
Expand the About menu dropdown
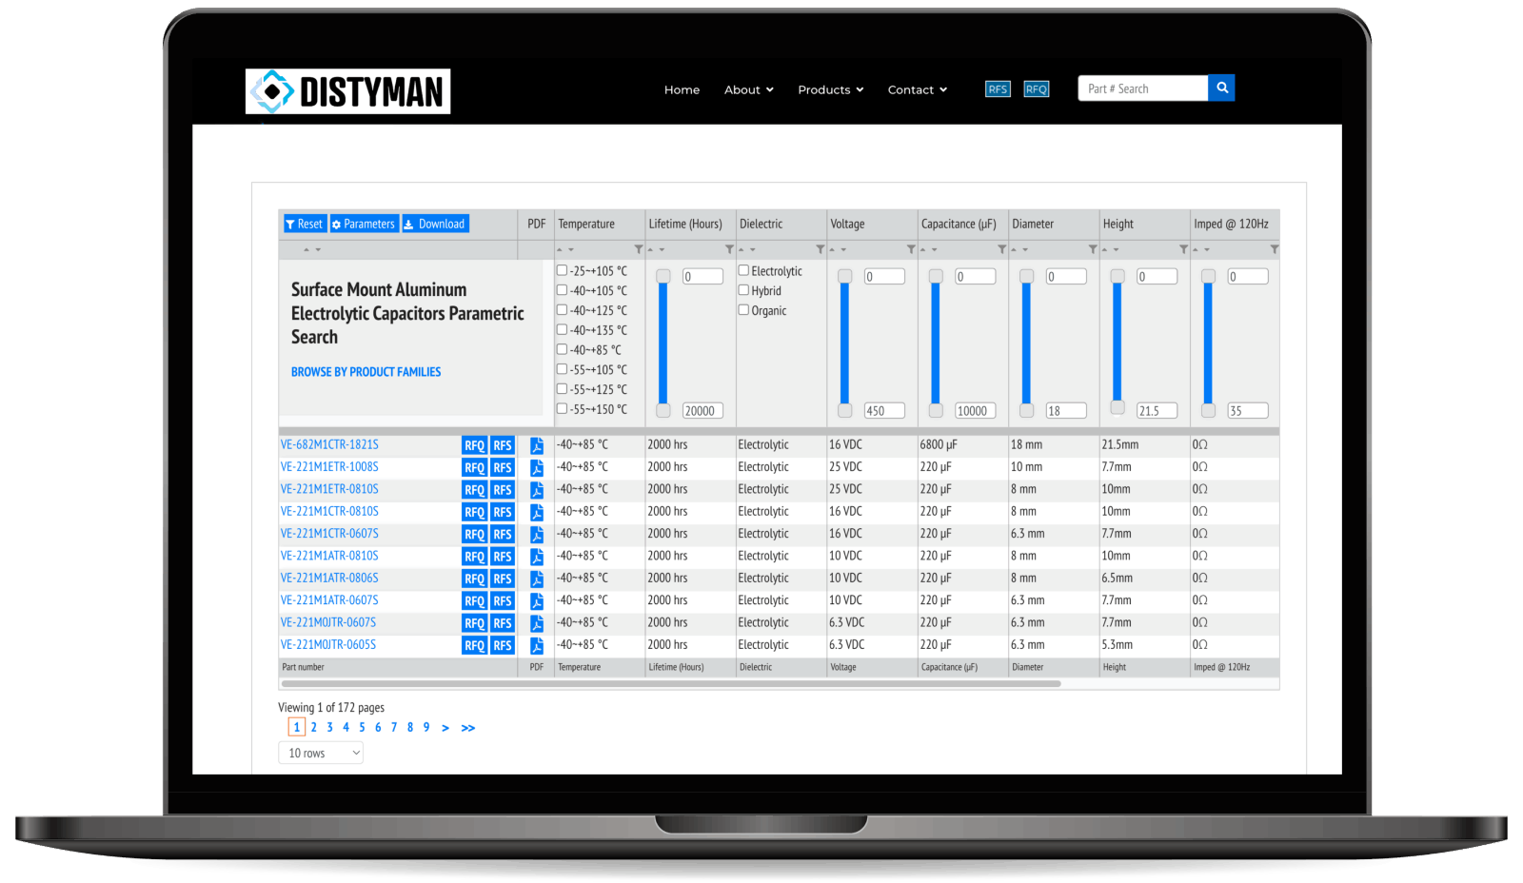tap(748, 90)
